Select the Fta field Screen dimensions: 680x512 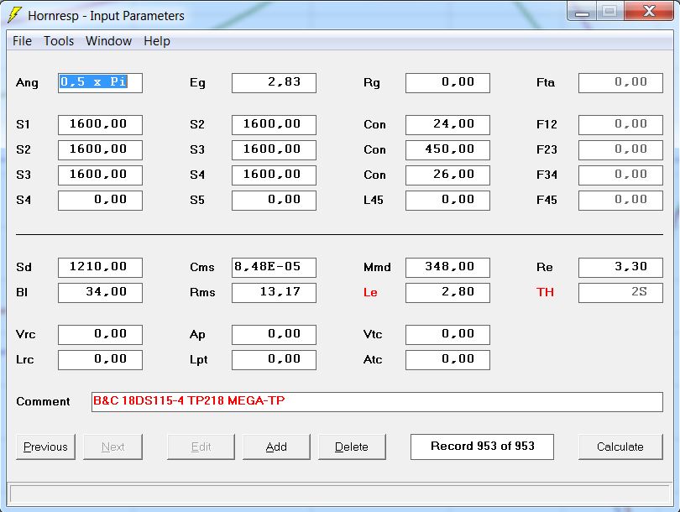pyautogui.click(x=620, y=83)
